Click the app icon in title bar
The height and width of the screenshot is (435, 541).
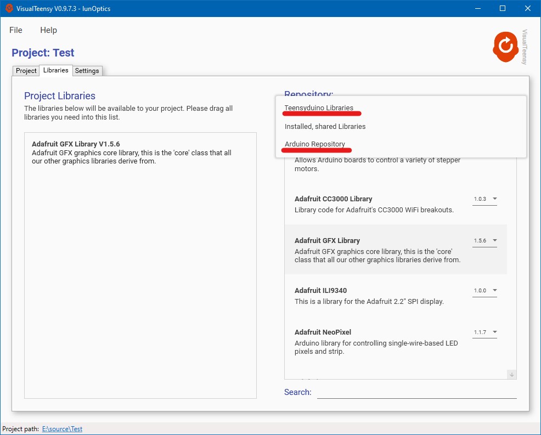9,8
